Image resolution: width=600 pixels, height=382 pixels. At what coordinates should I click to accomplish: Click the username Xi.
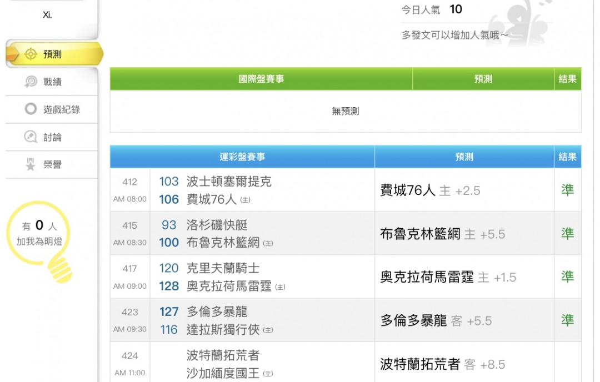tap(47, 15)
